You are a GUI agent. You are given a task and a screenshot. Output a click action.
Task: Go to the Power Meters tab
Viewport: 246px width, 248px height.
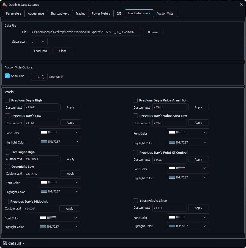click(x=101, y=13)
